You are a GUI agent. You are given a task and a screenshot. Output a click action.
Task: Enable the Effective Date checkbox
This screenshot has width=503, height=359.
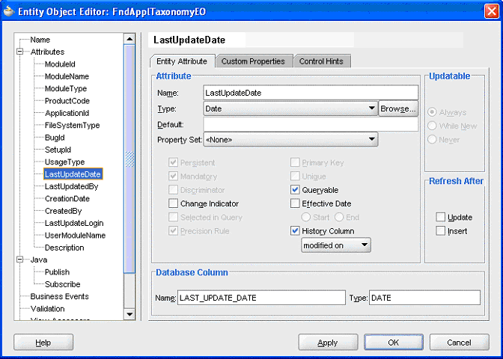point(295,203)
